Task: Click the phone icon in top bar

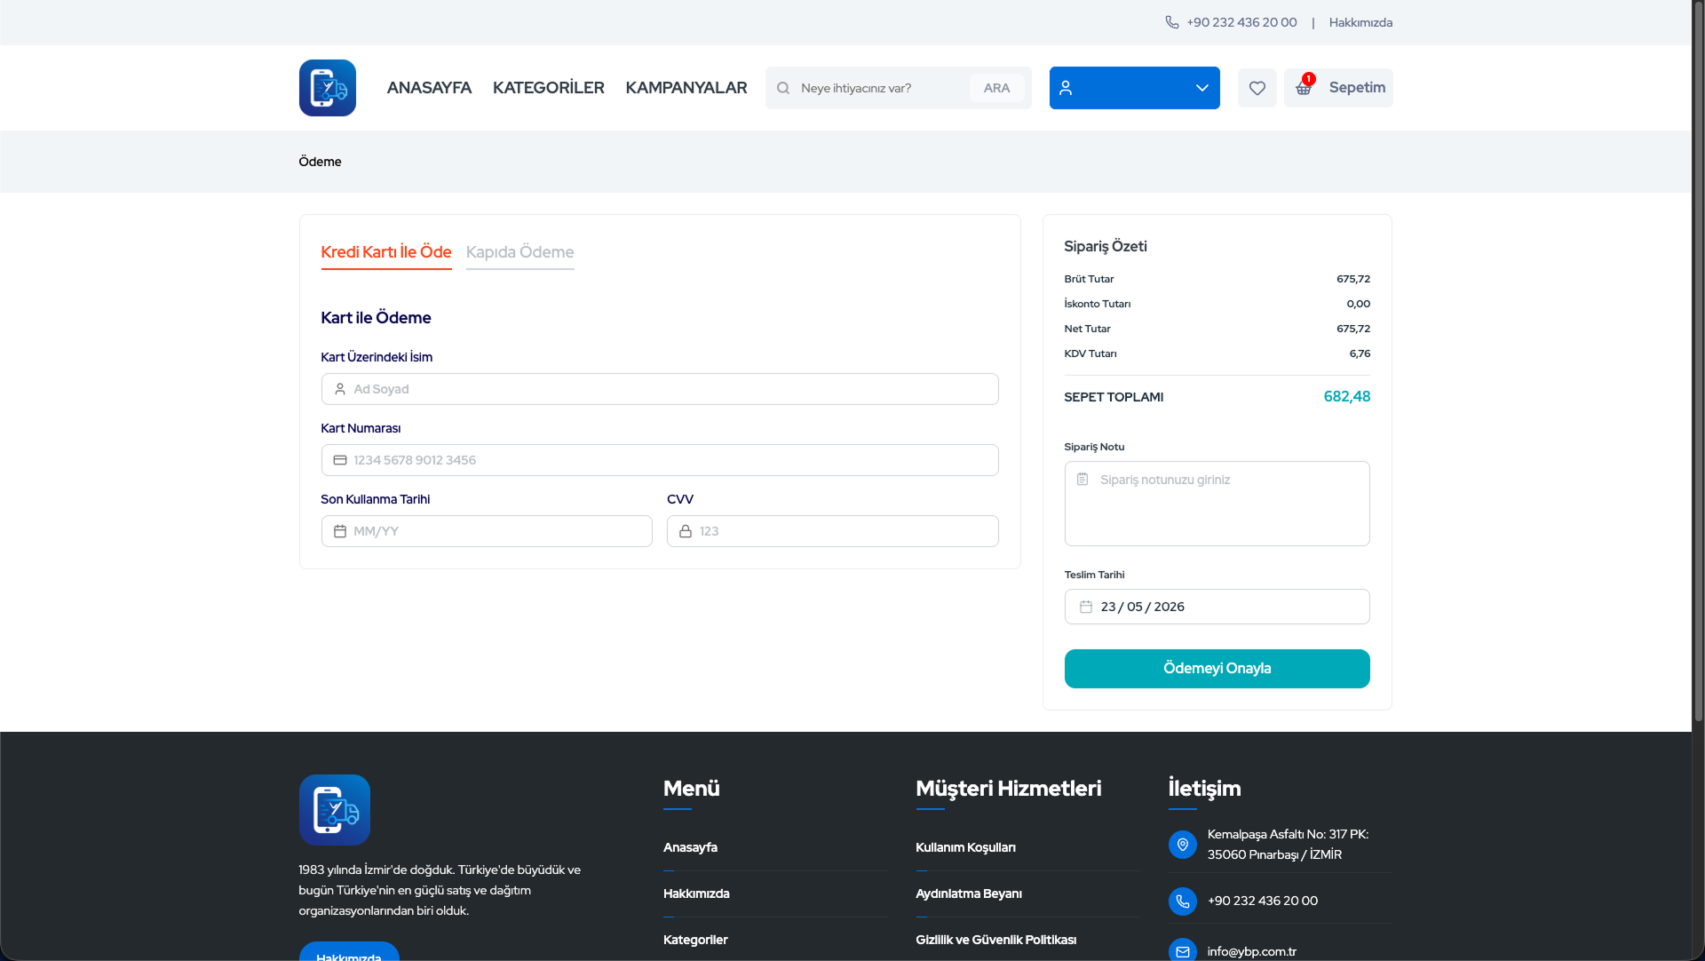Action: click(x=1171, y=22)
